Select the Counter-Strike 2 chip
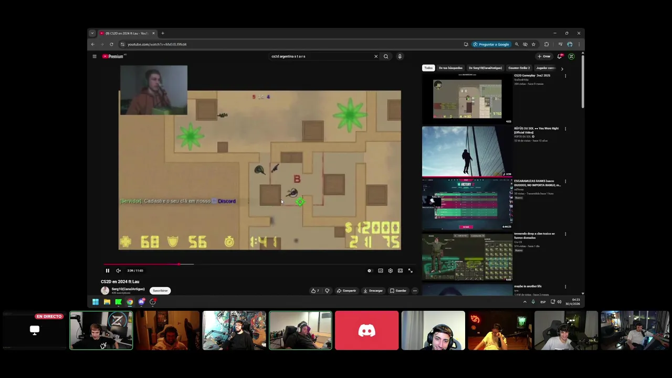This screenshot has height=378, width=672. 519,68
